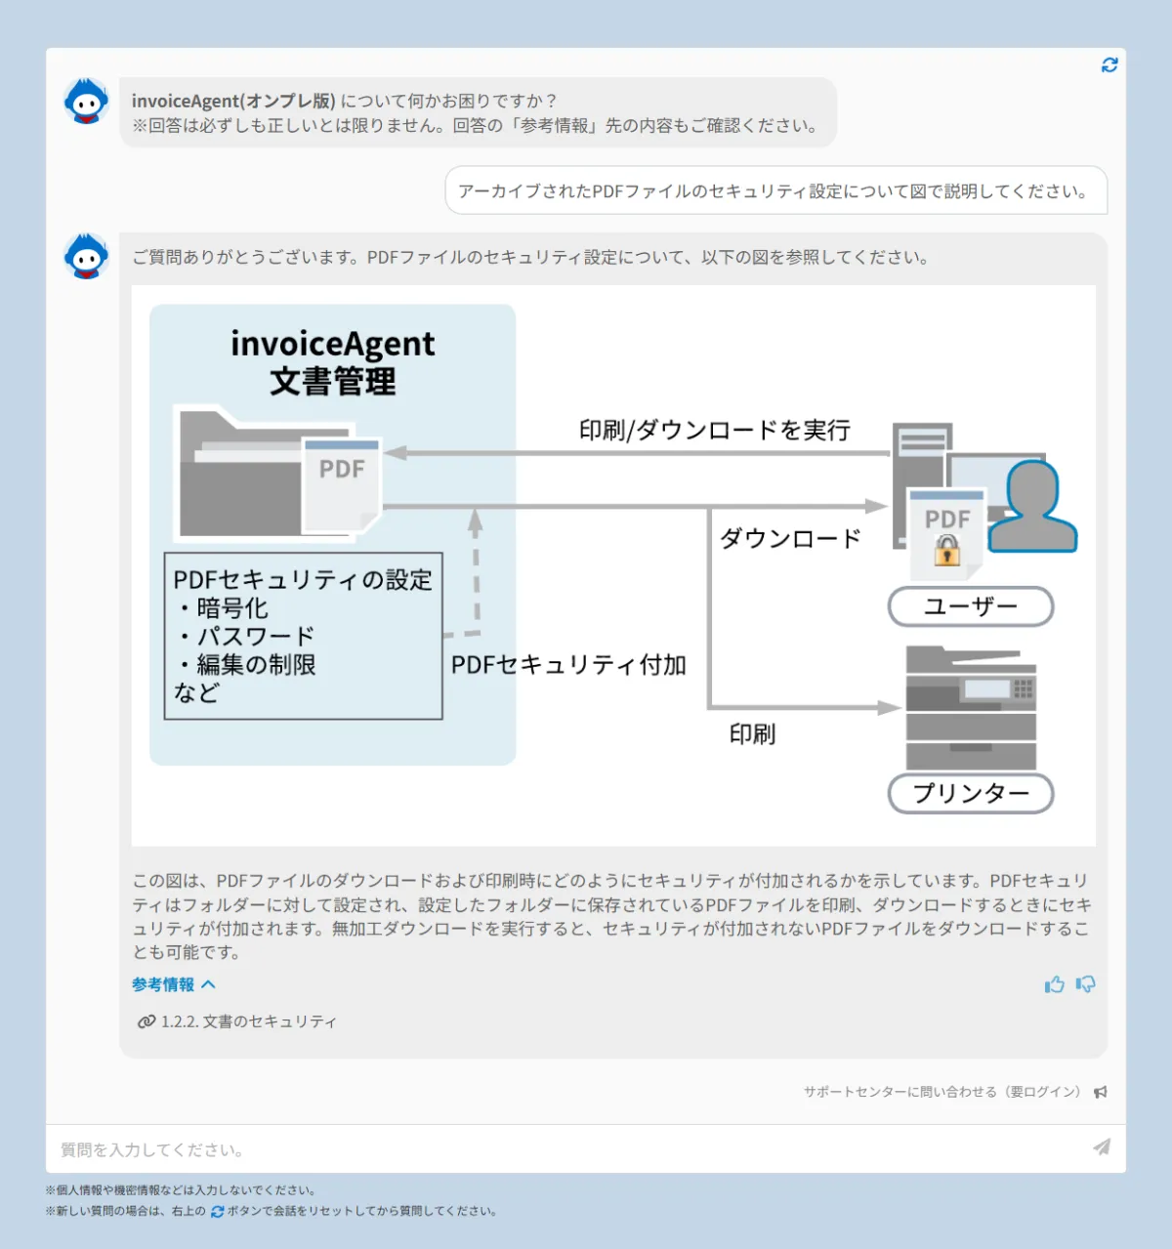Image resolution: width=1172 pixels, height=1249 pixels.
Task: Click the bot avatar beside the greeting
Action: (x=87, y=102)
